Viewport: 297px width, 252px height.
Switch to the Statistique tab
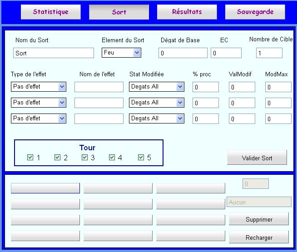coord(50,12)
